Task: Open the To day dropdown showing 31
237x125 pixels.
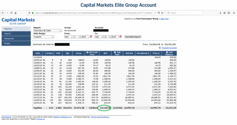Action: 107,37
